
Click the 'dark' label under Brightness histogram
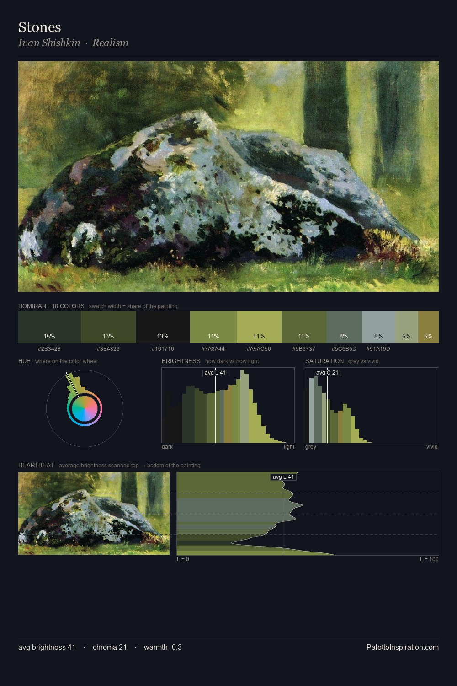(167, 447)
